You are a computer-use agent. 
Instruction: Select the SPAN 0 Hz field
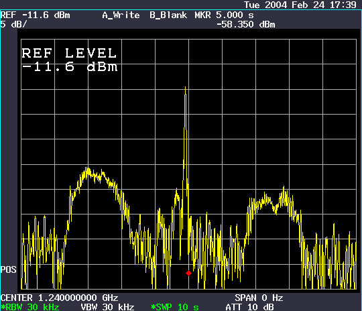click(259, 298)
